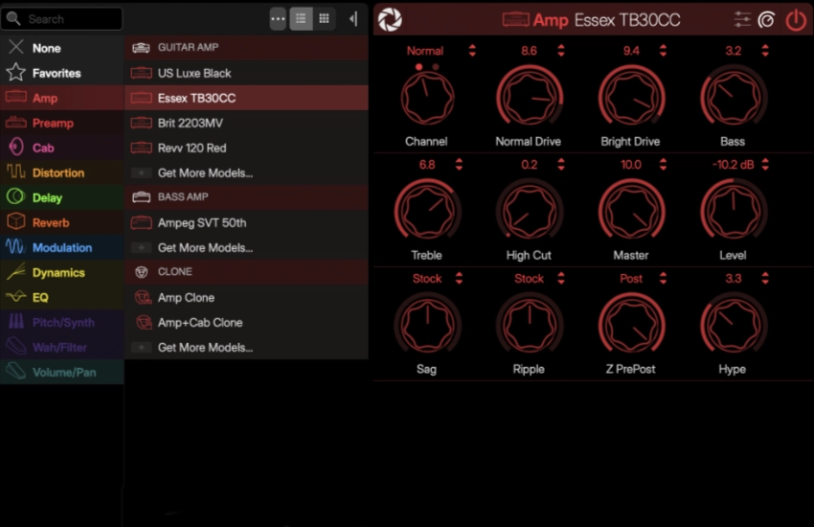814x527 pixels.
Task: Select the Amp+Cab Clone model
Action: [246, 322]
